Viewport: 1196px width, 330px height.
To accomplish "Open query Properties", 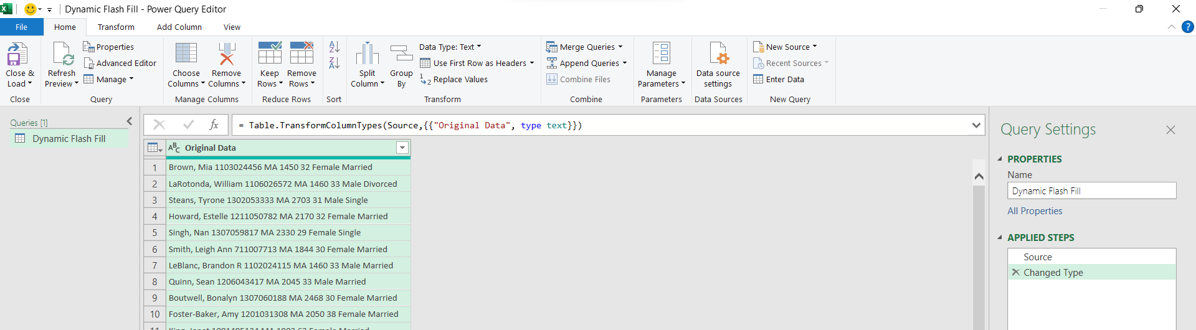I will click(108, 47).
